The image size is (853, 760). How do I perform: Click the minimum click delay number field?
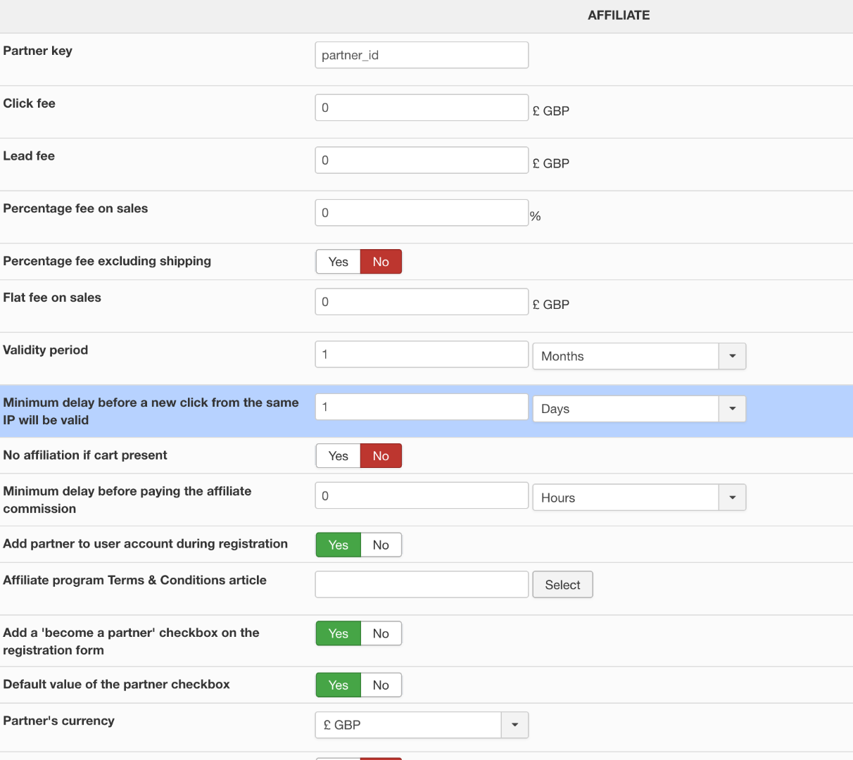[x=422, y=407]
